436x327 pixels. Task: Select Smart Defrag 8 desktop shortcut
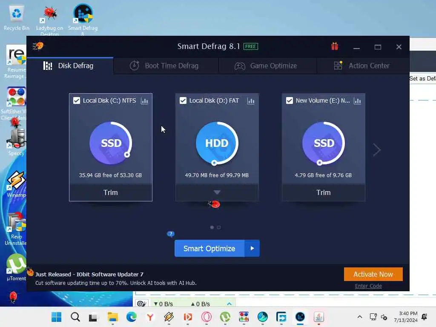[x=83, y=20]
